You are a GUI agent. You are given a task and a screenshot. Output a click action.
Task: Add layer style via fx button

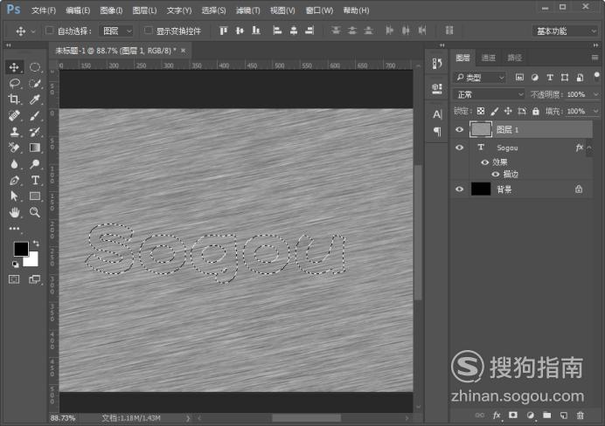point(497,416)
